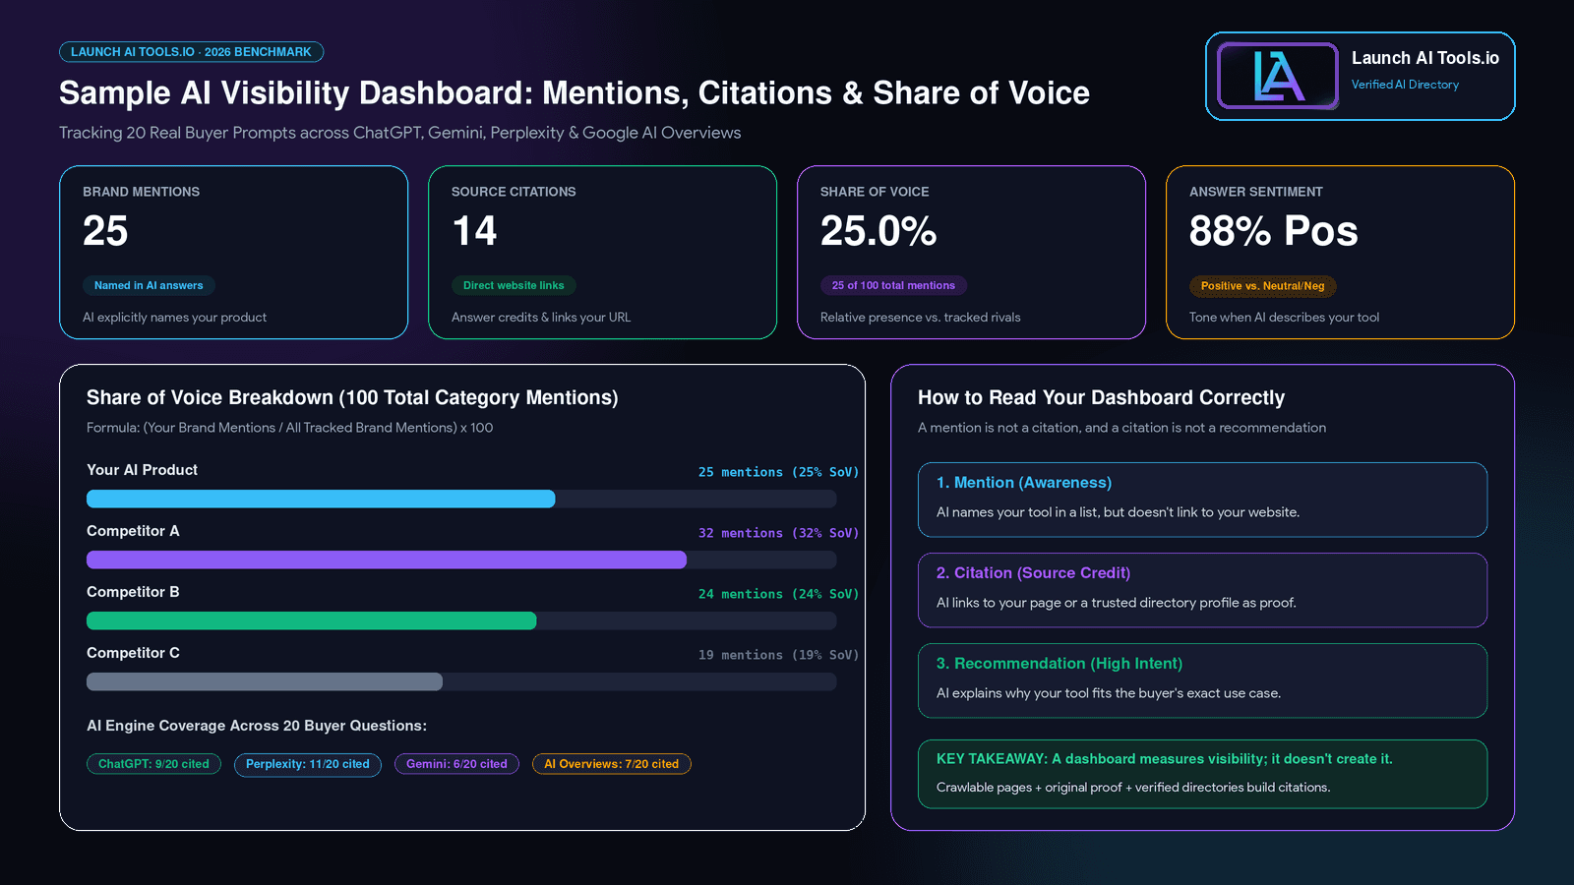The image size is (1574, 885).
Task: Click the 'Sample AI Visibility Dashboard' main title
Action: [575, 92]
